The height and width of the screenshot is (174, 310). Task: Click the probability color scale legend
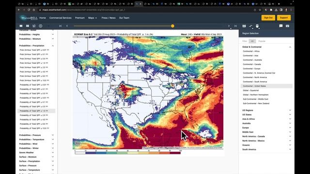(128, 153)
